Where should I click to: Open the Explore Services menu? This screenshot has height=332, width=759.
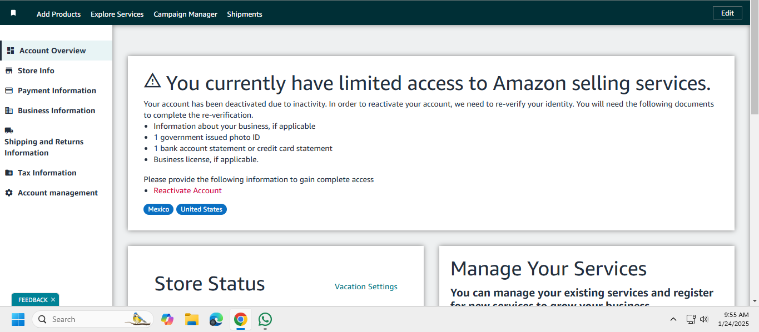tap(117, 14)
